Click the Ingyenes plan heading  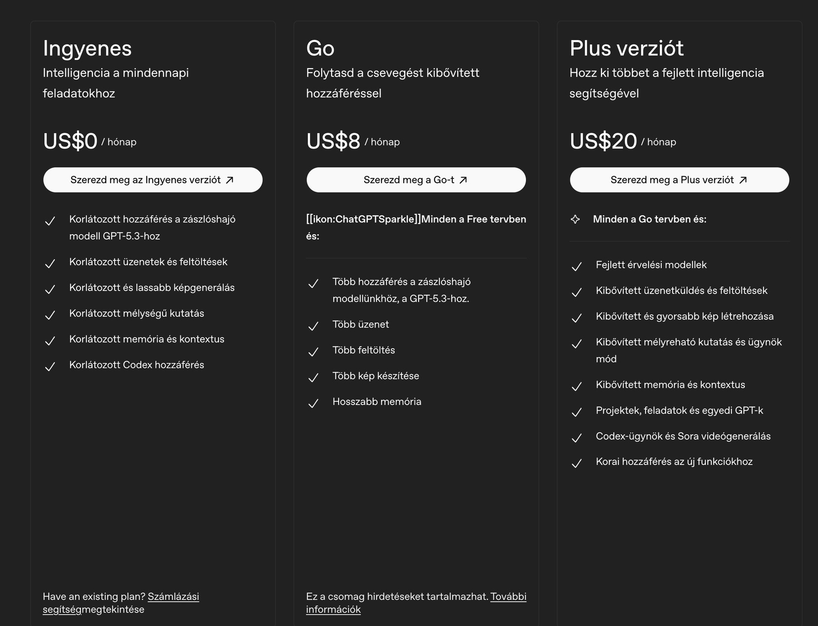coord(87,48)
